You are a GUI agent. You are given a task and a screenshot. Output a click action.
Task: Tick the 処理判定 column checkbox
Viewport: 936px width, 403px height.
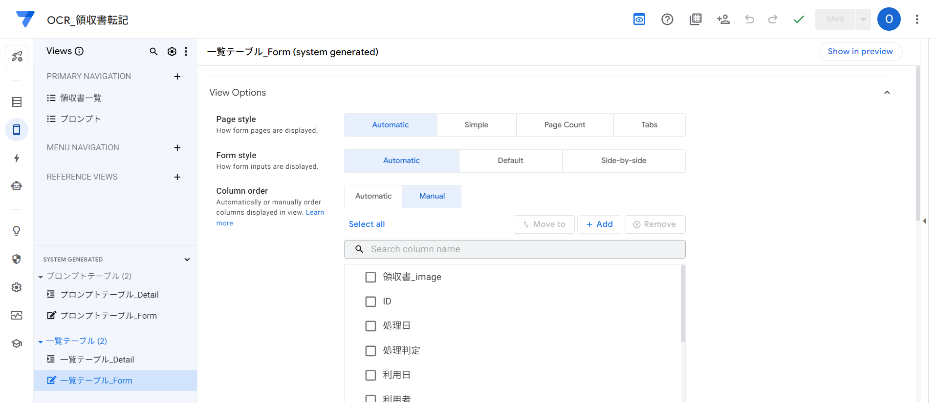pos(370,351)
